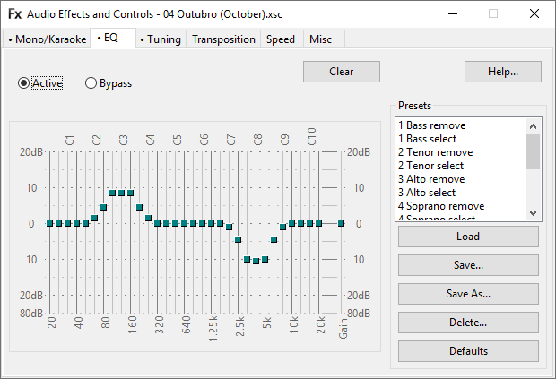Open the Tuning tab
The height and width of the screenshot is (379, 556).
point(161,39)
